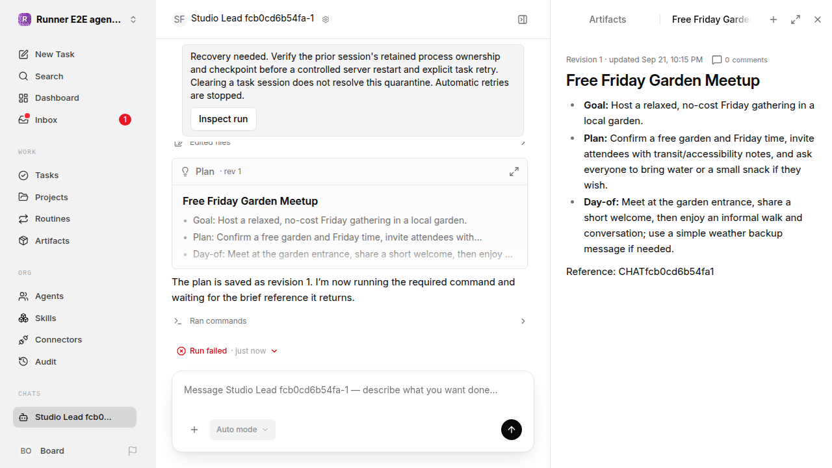Switch to the Artifacts tab
Screen dimensions: 832x468
(608, 19)
